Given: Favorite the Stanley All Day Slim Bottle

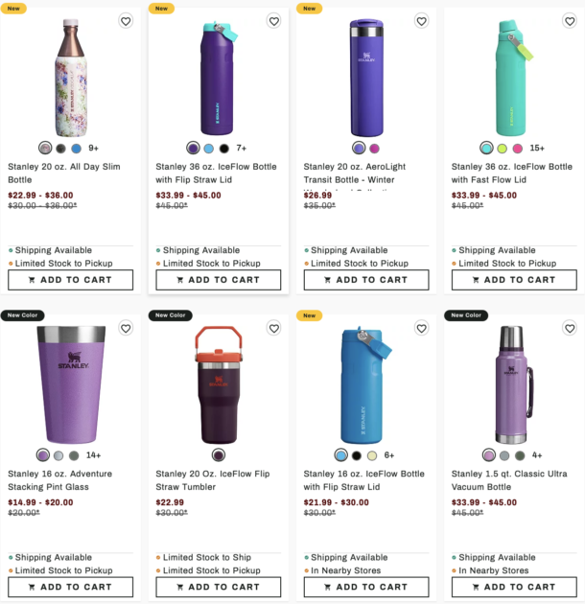Looking at the screenshot, I should pos(126,21).
